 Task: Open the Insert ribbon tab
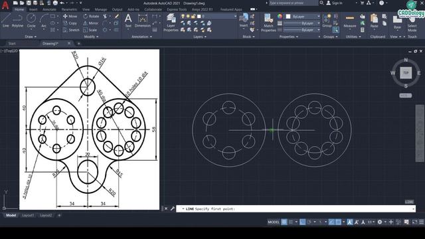33,9
